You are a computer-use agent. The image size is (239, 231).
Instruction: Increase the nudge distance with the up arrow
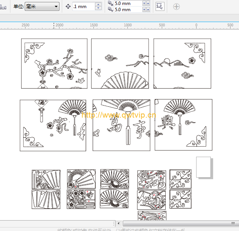pos(98,5)
